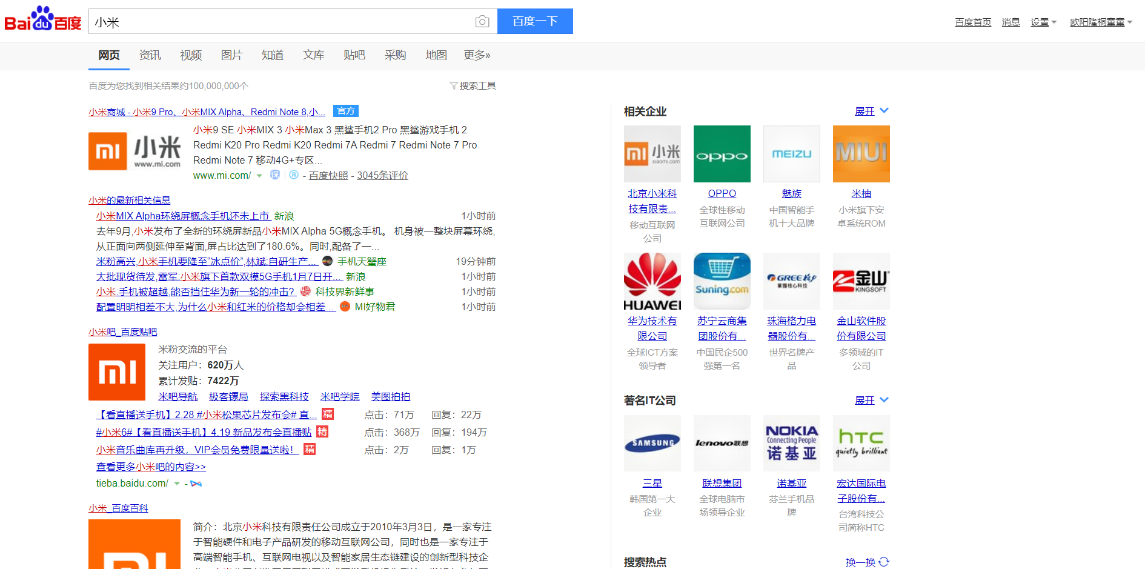Click the 换一换 refresh hot topics link

coord(860,562)
